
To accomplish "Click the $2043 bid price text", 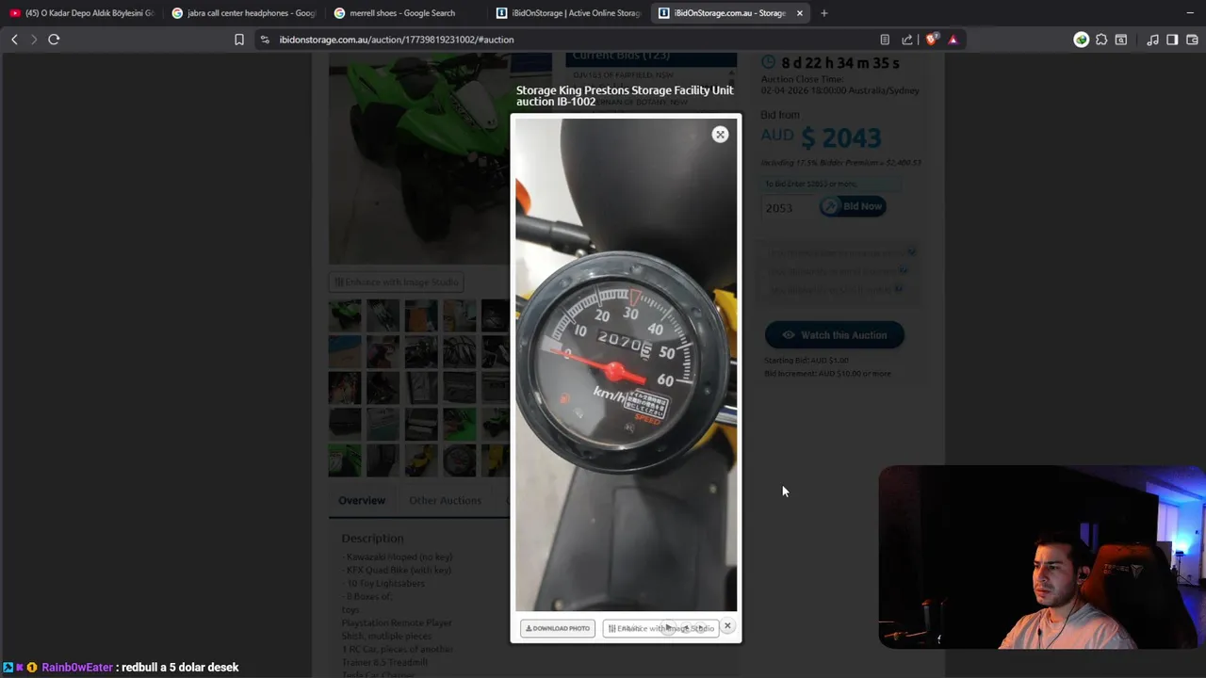I will point(841,137).
